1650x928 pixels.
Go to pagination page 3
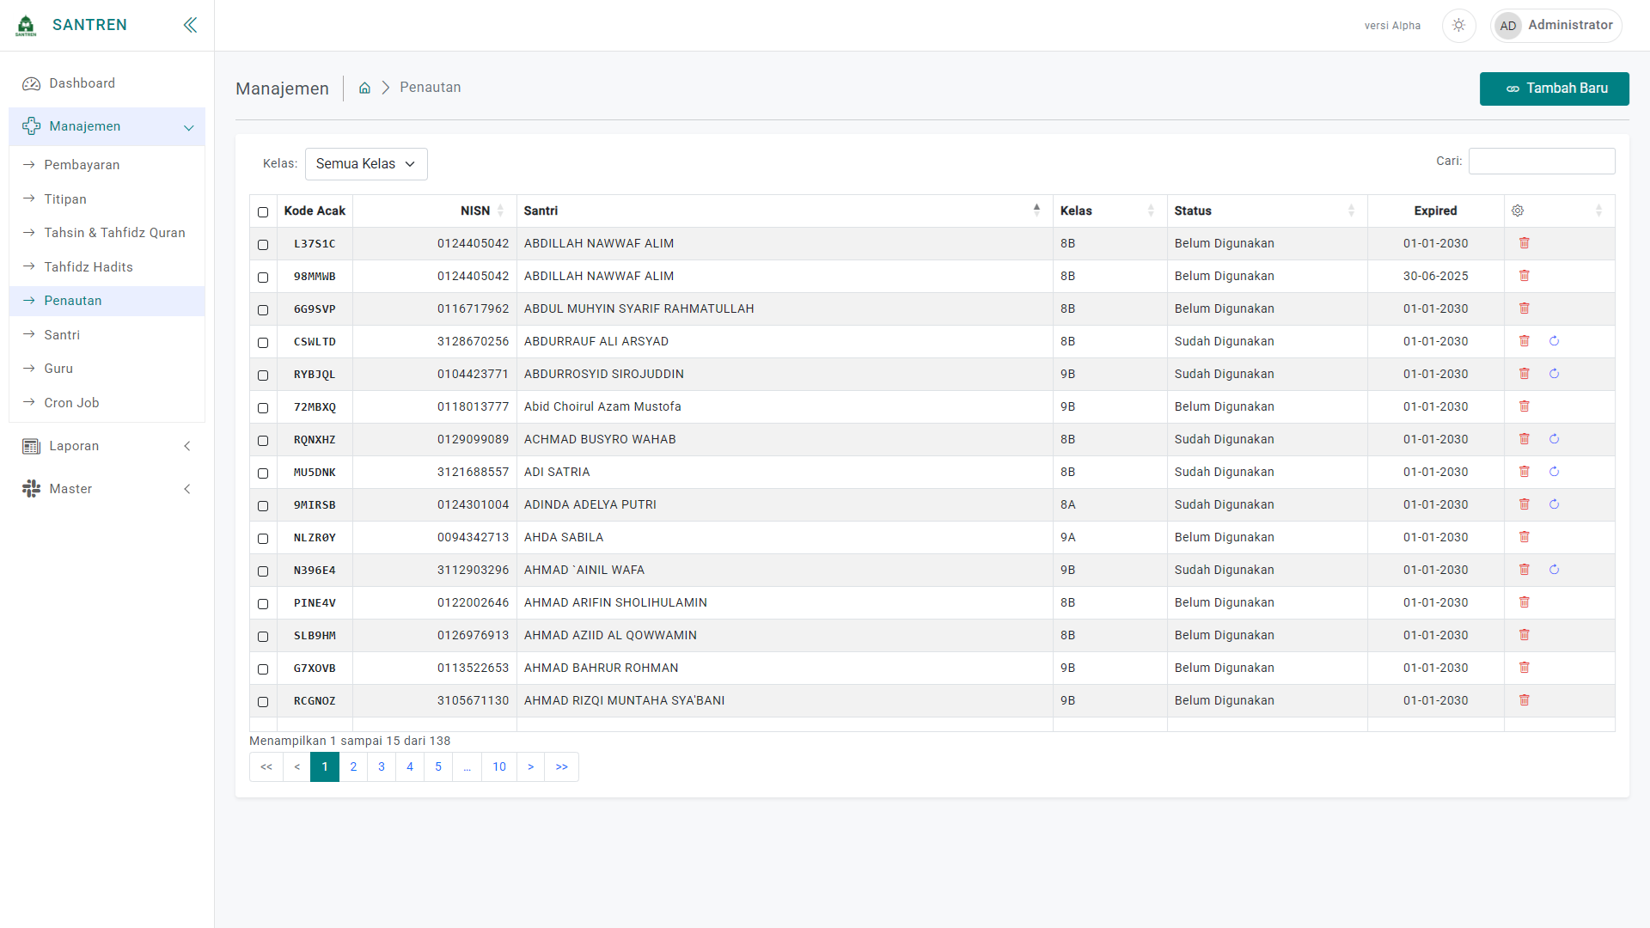[382, 766]
